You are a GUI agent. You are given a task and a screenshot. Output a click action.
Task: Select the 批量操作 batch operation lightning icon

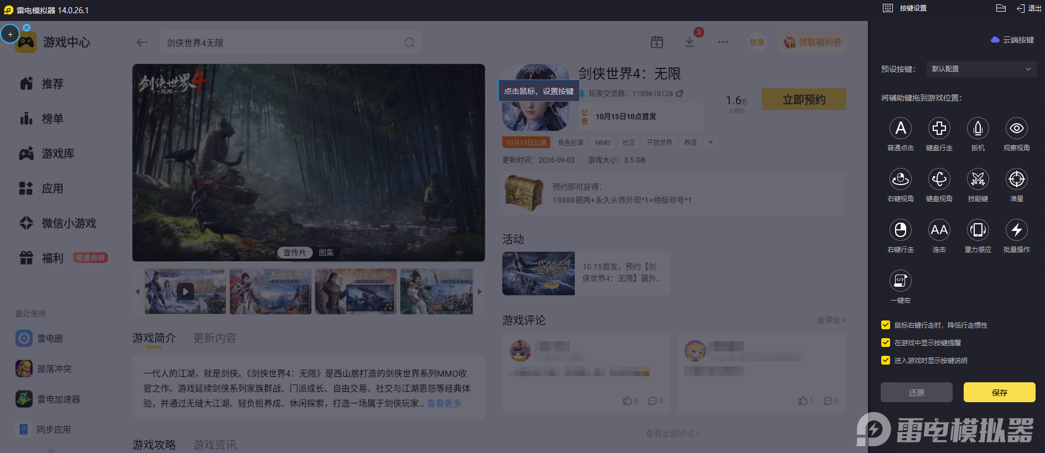point(1017,230)
